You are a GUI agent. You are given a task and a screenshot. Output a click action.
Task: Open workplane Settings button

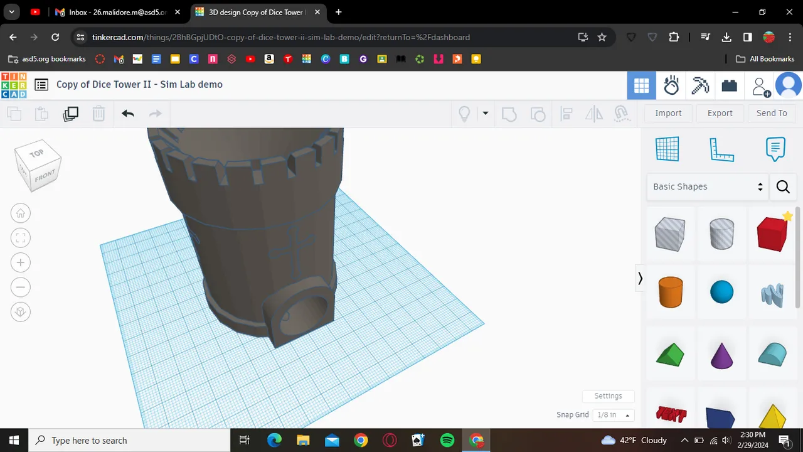(608, 396)
